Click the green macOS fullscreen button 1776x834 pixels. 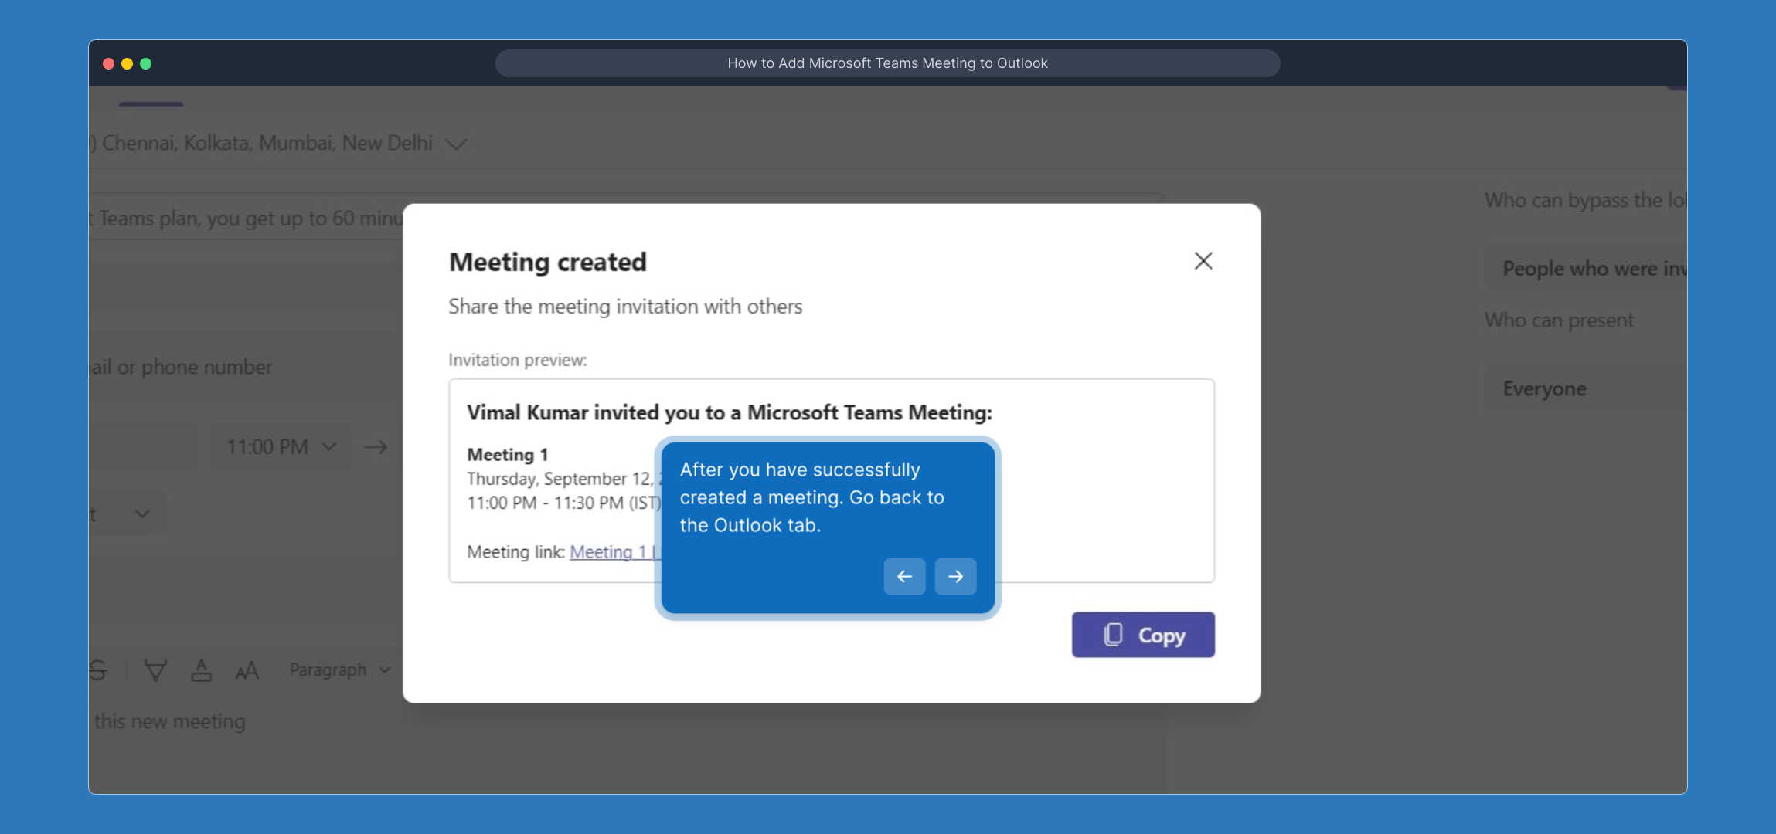coord(145,63)
